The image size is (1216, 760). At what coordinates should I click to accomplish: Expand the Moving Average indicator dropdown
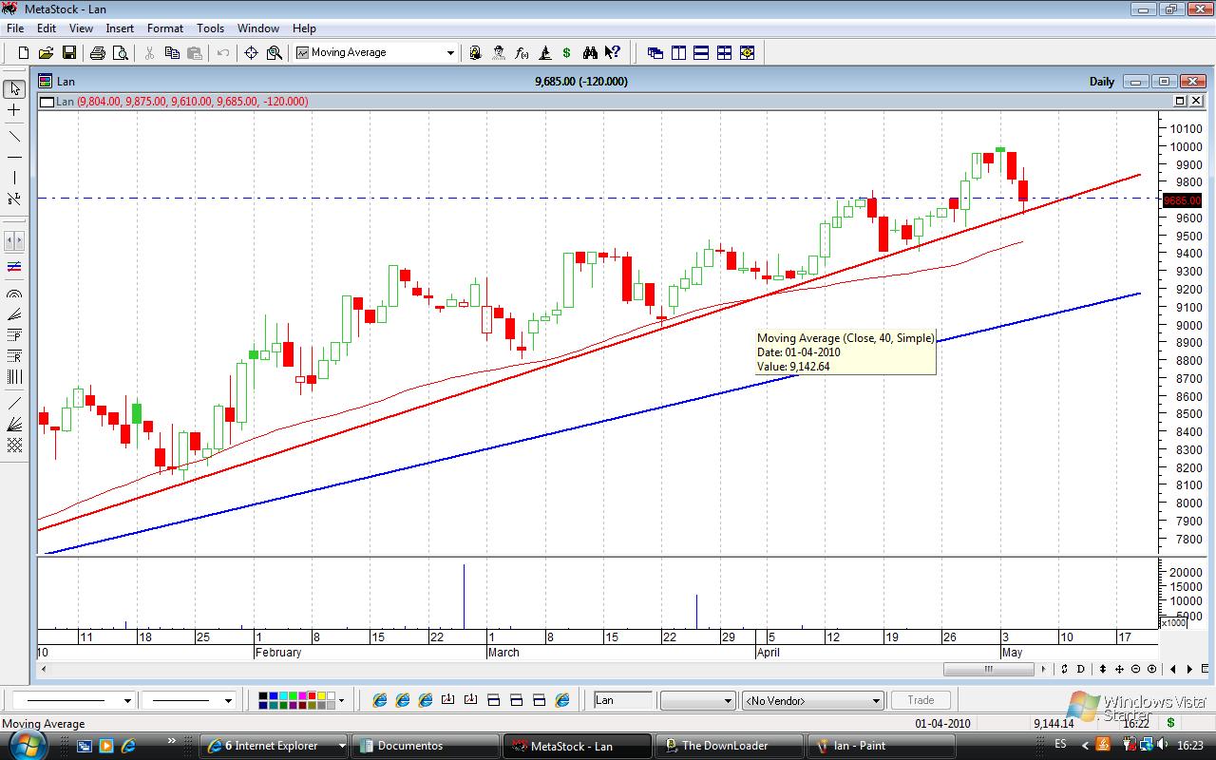(450, 53)
